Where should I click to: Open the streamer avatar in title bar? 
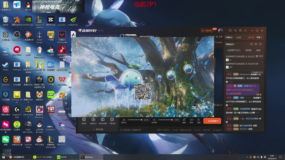tap(220, 31)
